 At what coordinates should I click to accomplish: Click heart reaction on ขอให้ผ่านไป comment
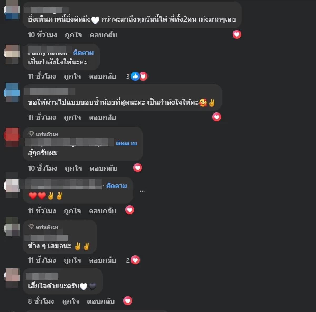217,117
